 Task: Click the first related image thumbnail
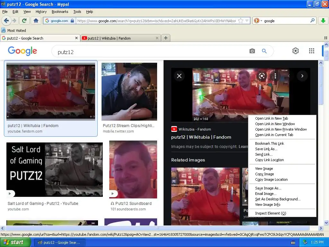tap(205, 197)
